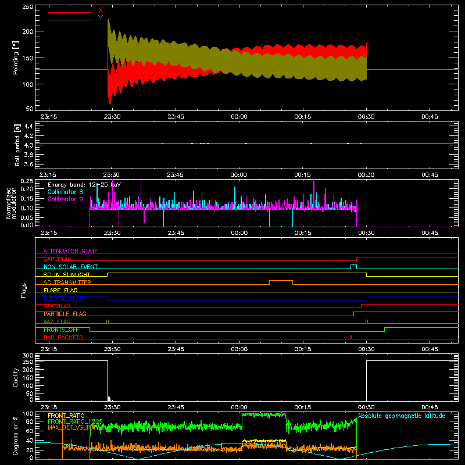Click the BAD_PACKETS flag label
This screenshot has width=465, height=465.
pos(63,338)
